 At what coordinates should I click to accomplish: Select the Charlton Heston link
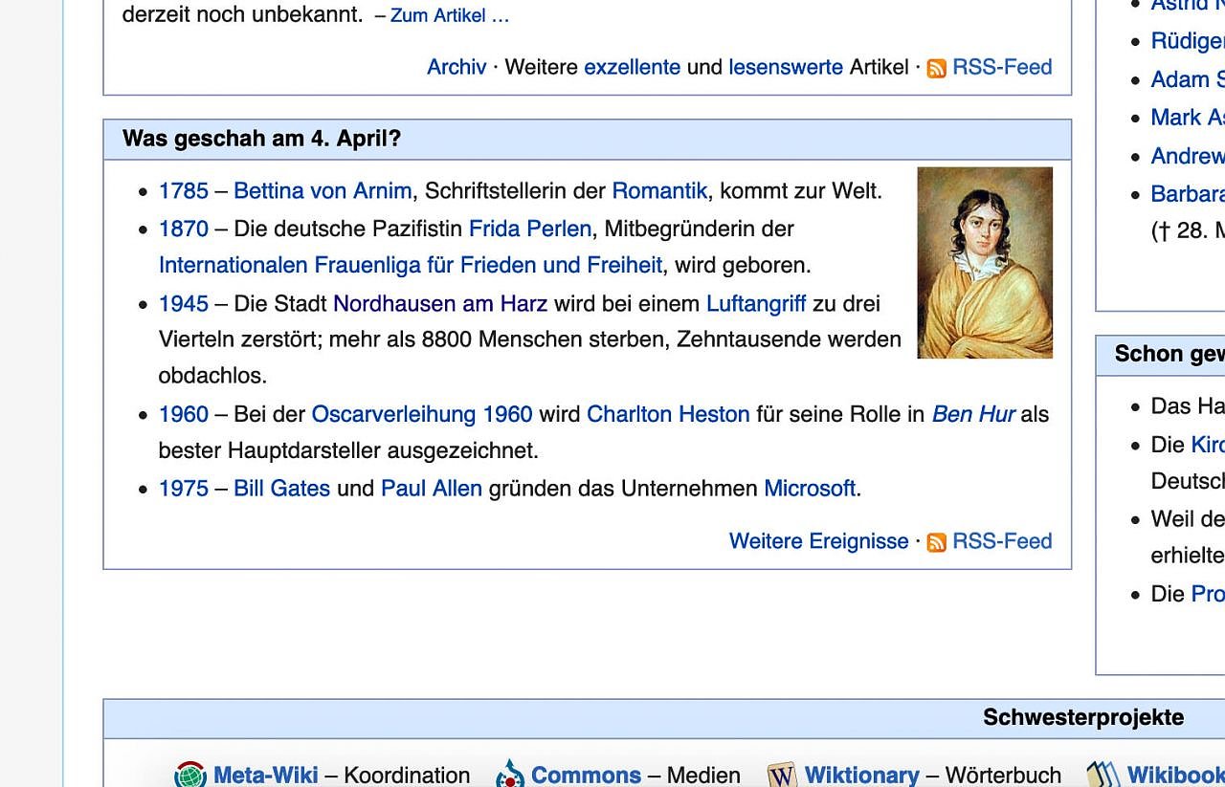click(x=667, y=414)
